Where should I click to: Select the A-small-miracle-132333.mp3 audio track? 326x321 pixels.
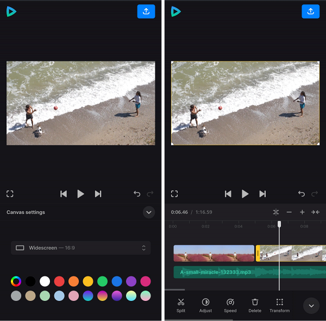click(x=250, y=272)
